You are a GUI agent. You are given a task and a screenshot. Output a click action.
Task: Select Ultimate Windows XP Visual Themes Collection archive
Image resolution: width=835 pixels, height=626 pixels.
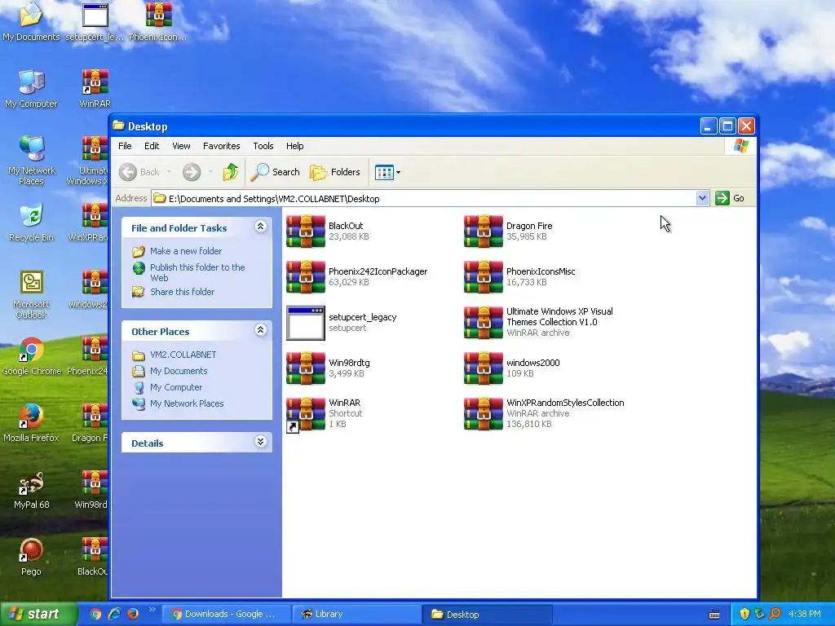coord(483,322)
